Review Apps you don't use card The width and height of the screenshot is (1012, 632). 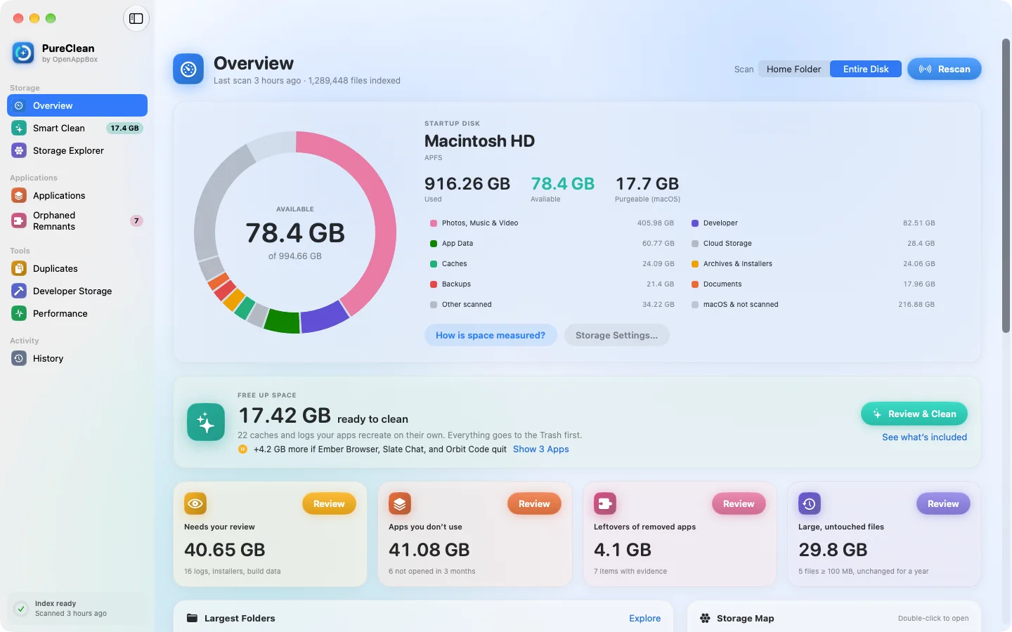click(x=534, y=503)
